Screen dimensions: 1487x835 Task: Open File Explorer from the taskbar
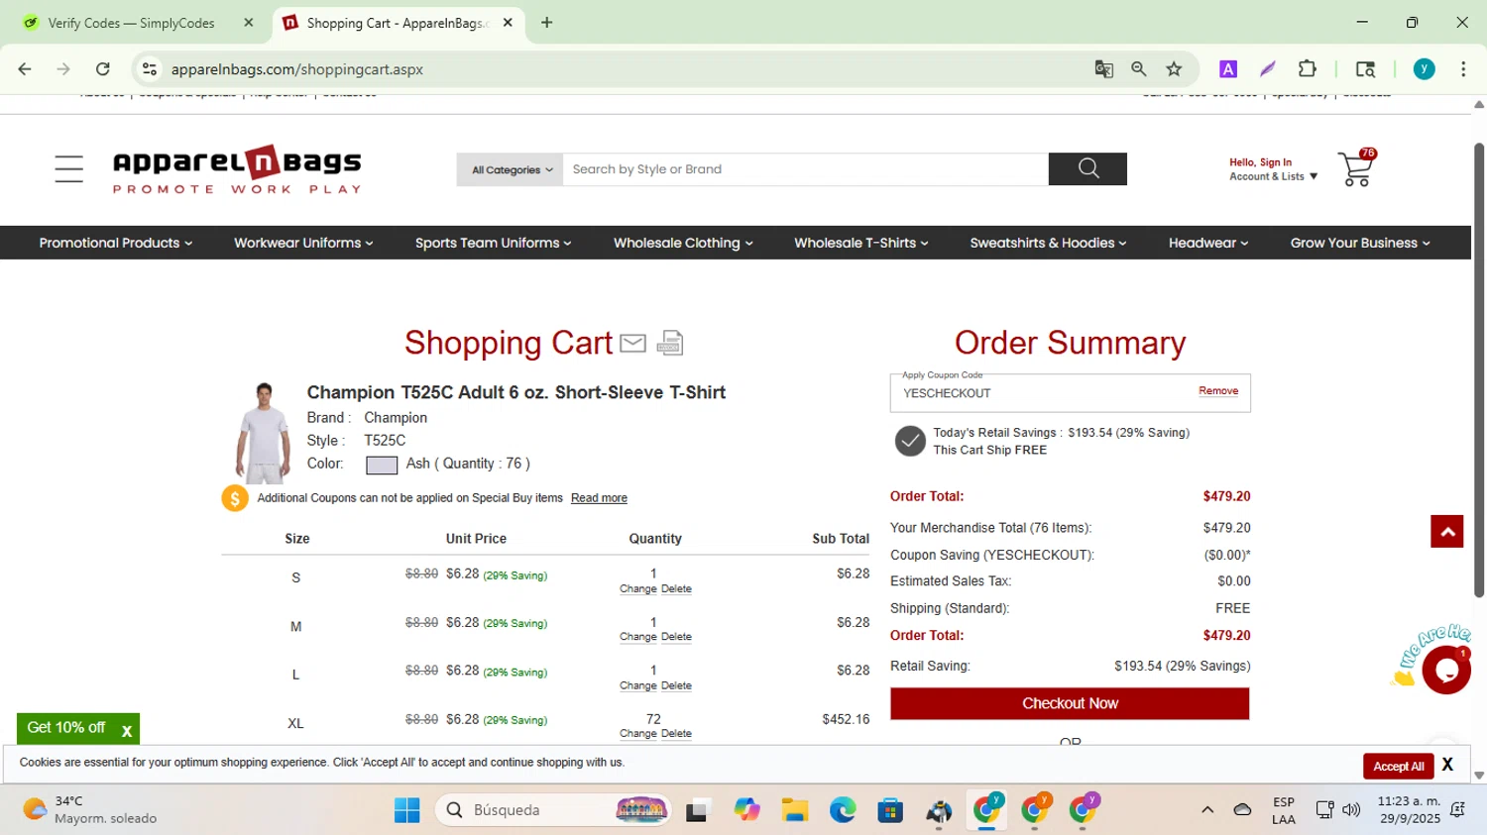794,810
